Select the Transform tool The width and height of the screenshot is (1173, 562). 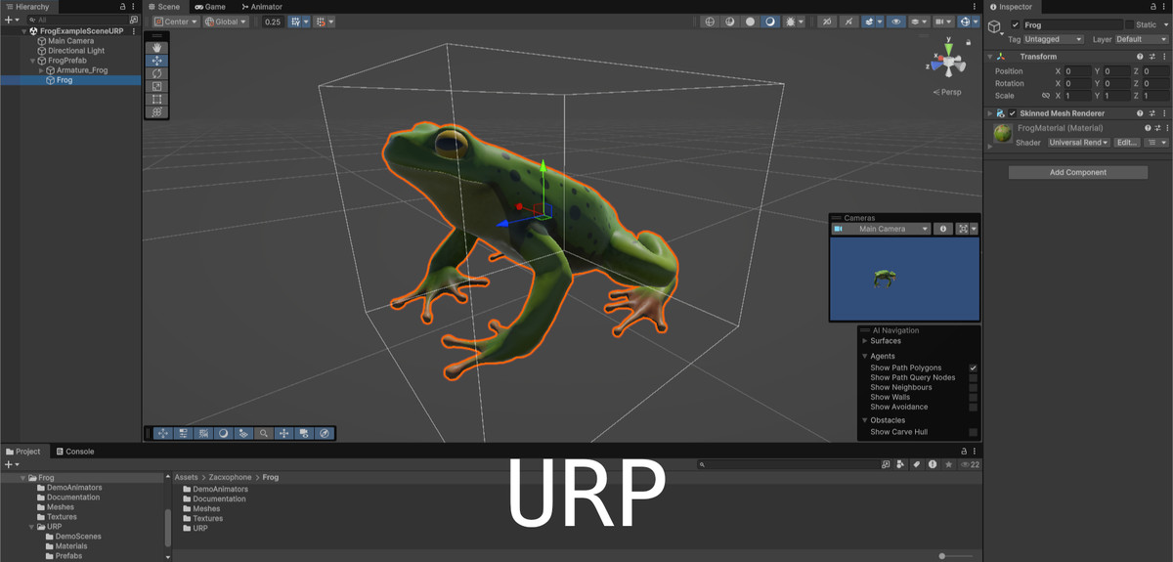157,112
